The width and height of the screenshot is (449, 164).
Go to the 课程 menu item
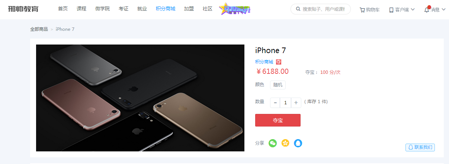click(81, 9)
